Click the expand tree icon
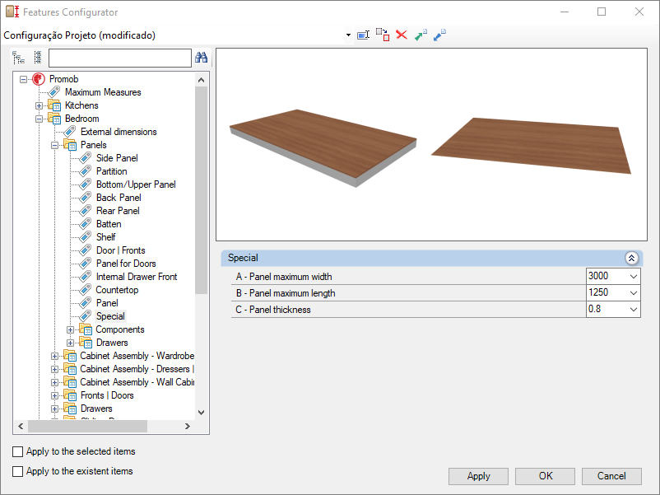 [x=18, y=58]
